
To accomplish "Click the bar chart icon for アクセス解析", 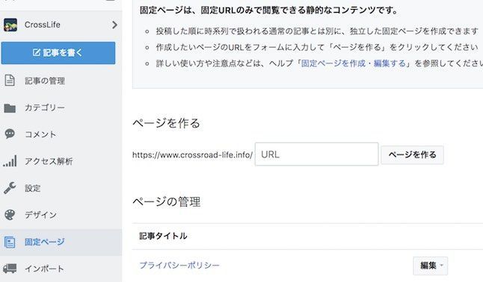I will pyautogui.click(x=10, y=161).
